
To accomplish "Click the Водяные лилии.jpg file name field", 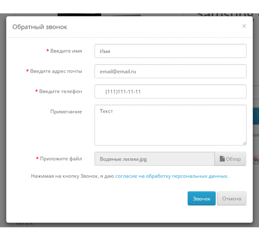I will click(155, 159).
